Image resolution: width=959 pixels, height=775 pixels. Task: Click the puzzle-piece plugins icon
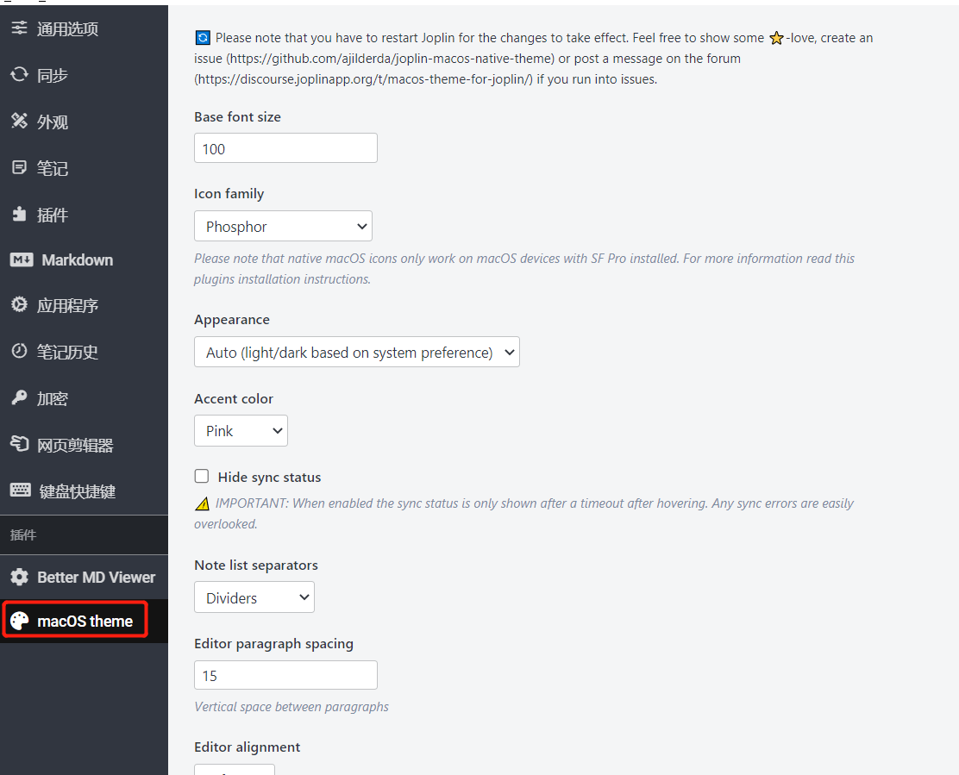coord(19,215)
